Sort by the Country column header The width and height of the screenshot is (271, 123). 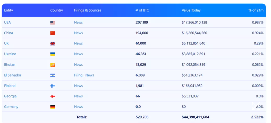pyautogui.click(x=57, y=10)
